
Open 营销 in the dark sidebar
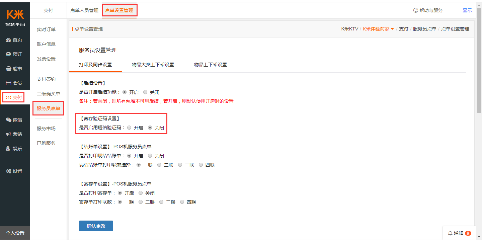click(x=14, y=134)
